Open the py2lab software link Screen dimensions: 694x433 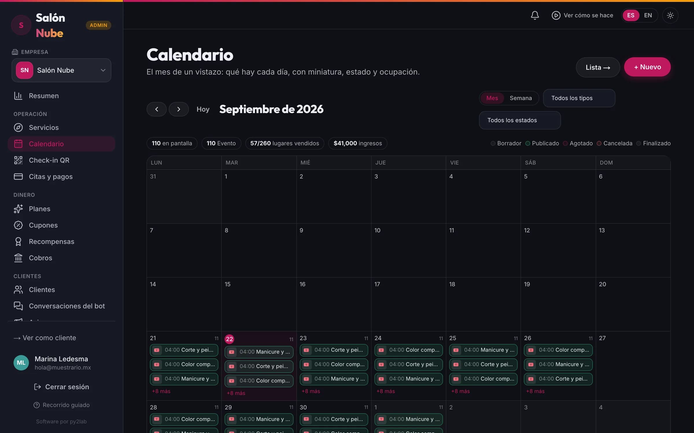coord(61,421)
